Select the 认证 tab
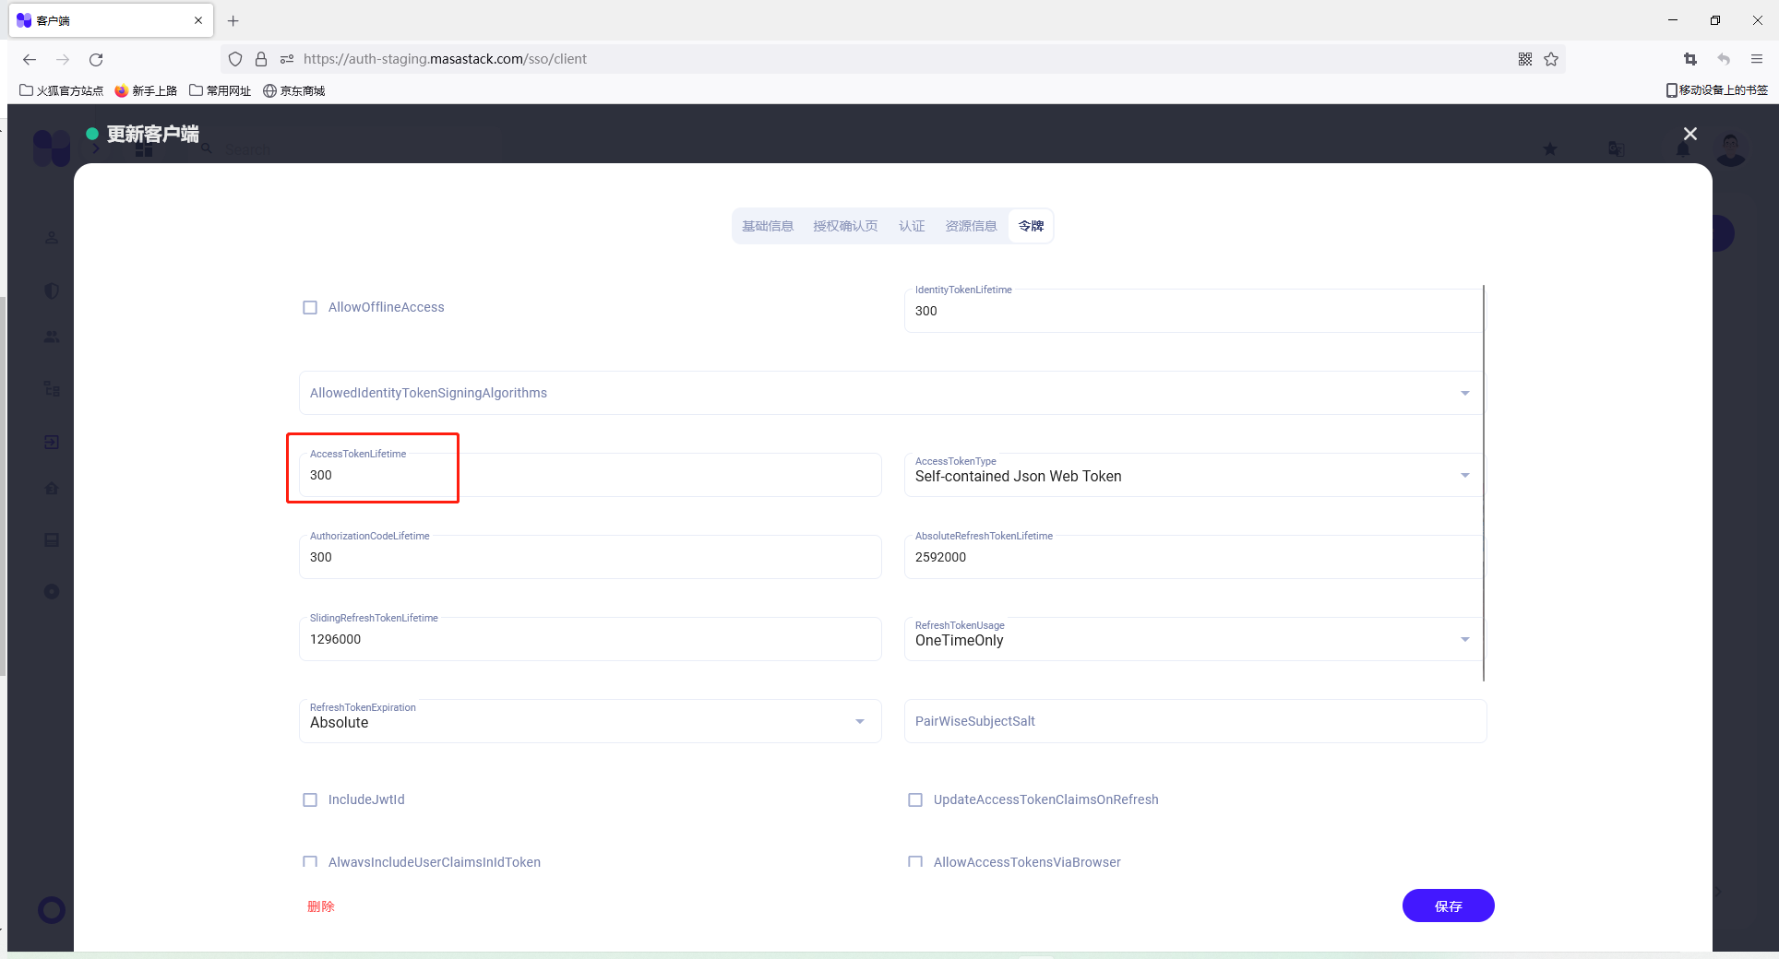 tap(912, 225)
